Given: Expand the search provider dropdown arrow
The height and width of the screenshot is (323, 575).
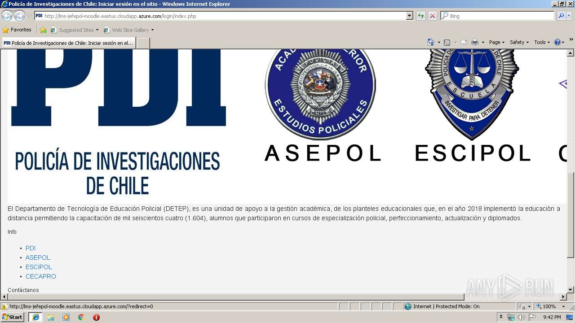Looking at the screenshot, I should point(570,16).
